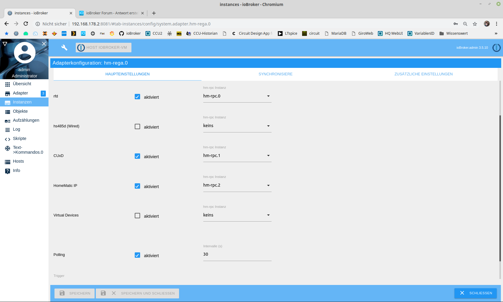Viewport: 503px width, 302px height.
Task: Open the Übersicht grid icon in sidebar
Action: click(7, 84)
